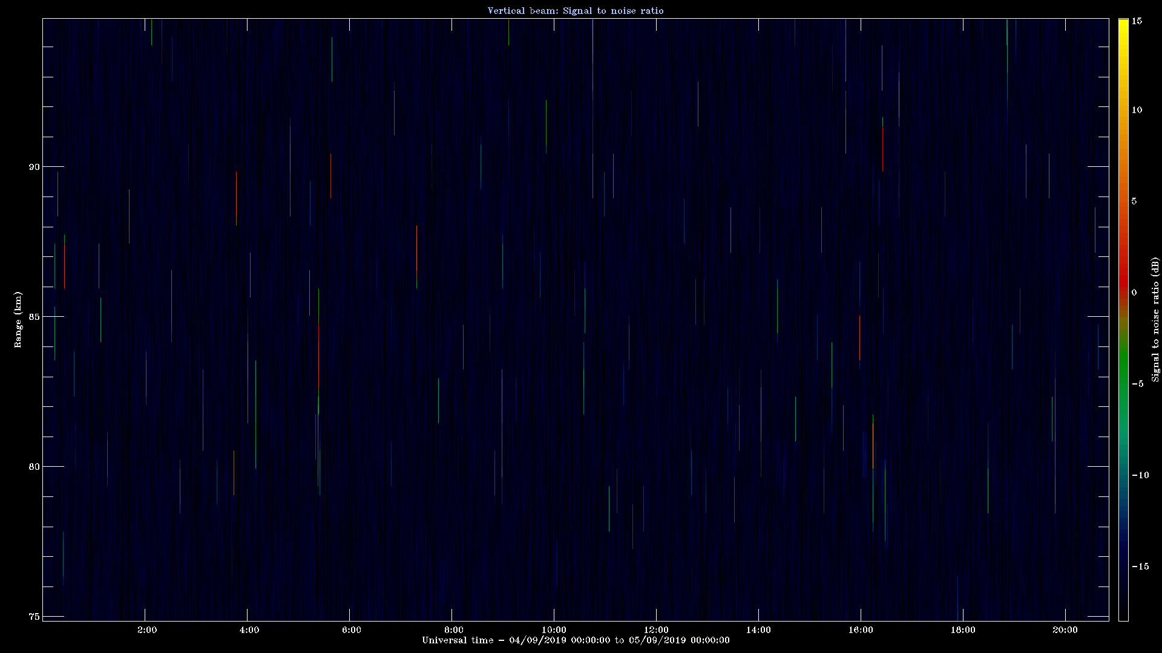
Task: Click the 4:00 time axis label
Action: tap(249, 630)
